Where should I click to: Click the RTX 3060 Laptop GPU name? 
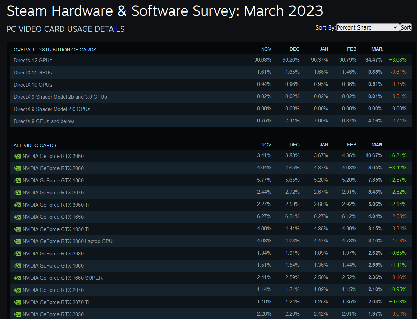click(x=68, y=241)
